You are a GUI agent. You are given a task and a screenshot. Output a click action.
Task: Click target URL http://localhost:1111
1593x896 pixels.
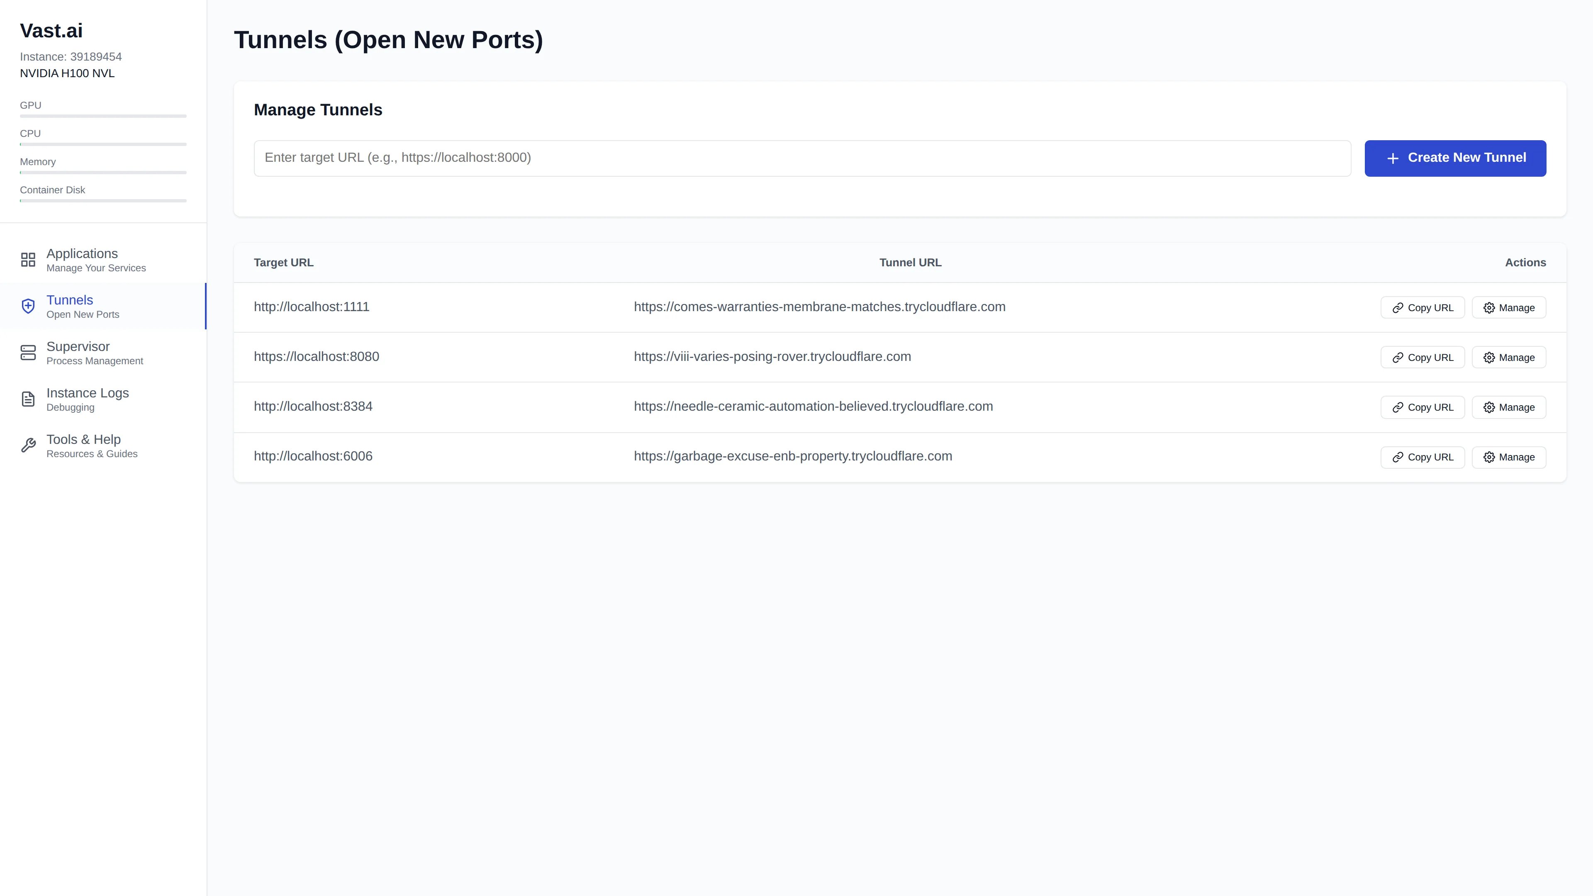click(311, 307)
